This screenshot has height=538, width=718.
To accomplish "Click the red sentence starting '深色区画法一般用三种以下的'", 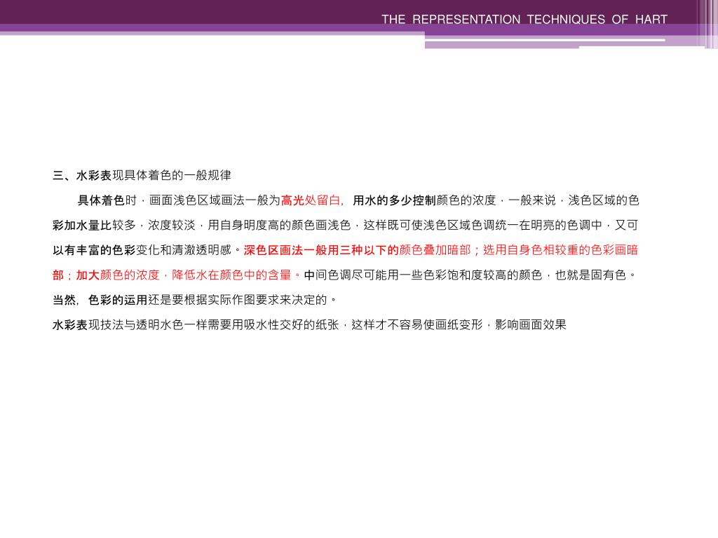I will [x=345, y=263].
